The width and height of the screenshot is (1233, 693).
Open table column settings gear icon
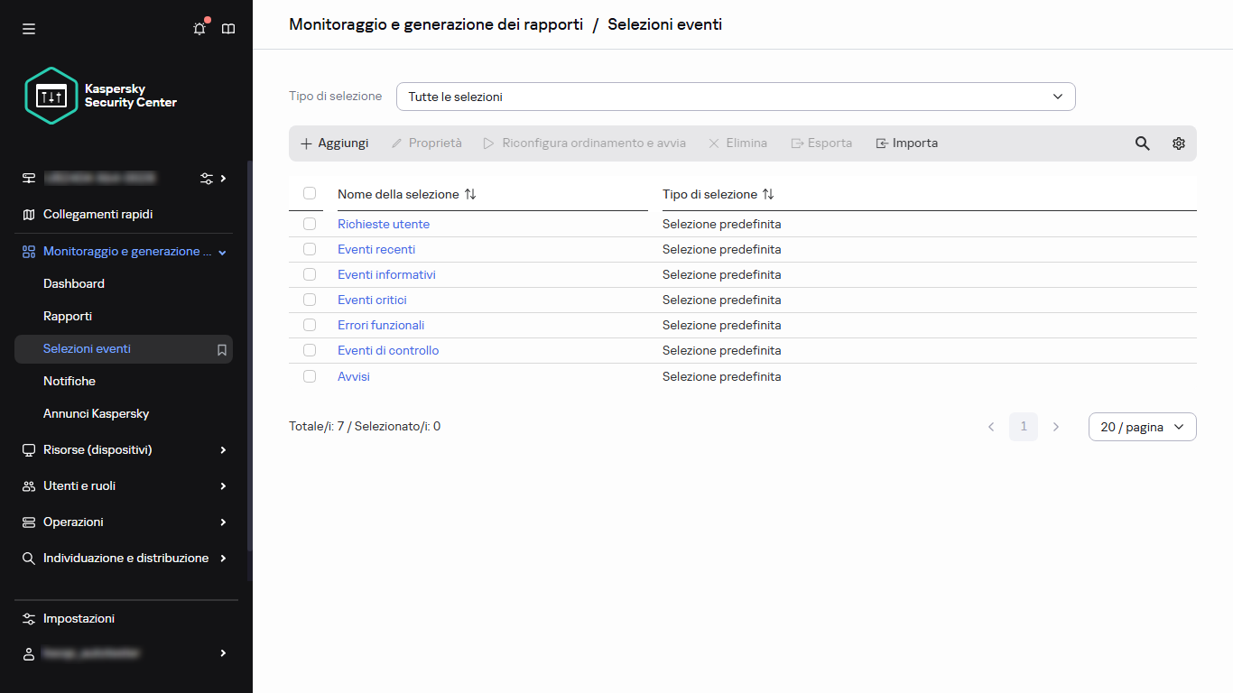(x=1179, y=143)
